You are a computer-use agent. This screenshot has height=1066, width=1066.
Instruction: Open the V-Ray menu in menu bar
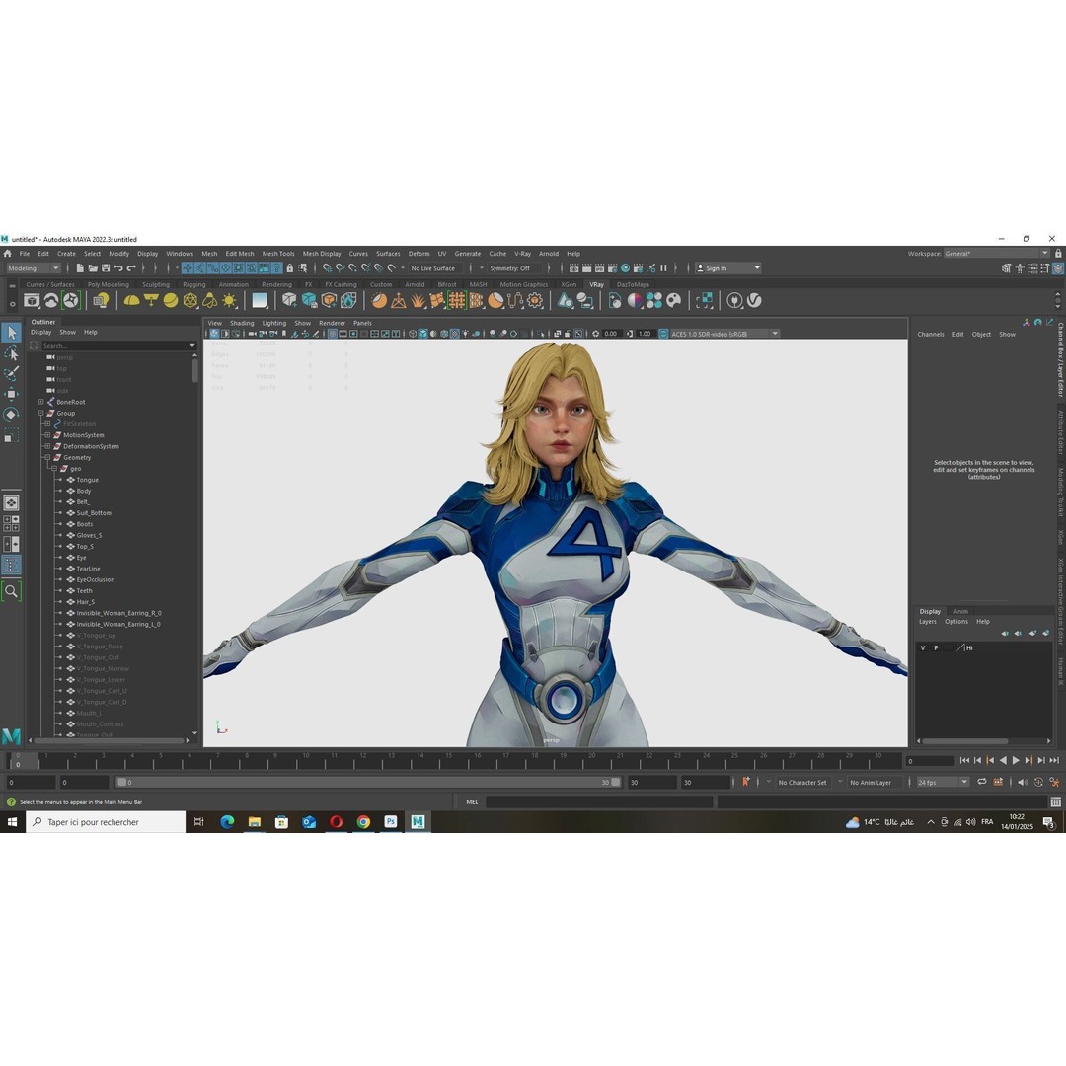(x=522, y=254)
